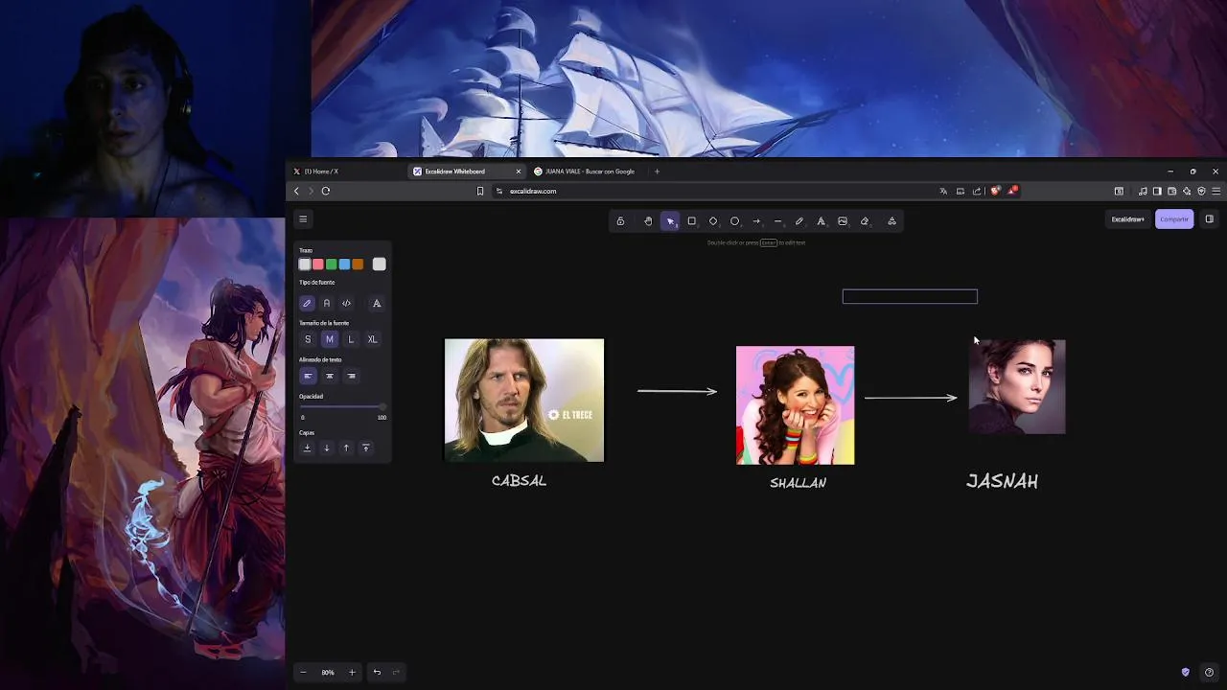1227x690 pixels.
Task: Undo the last canvas action
Action: (377, 673)
